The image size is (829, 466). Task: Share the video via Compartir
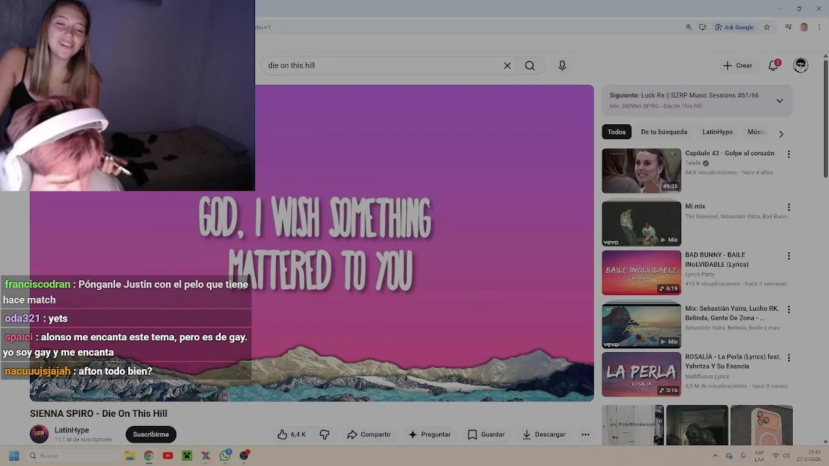click(369, 434)
